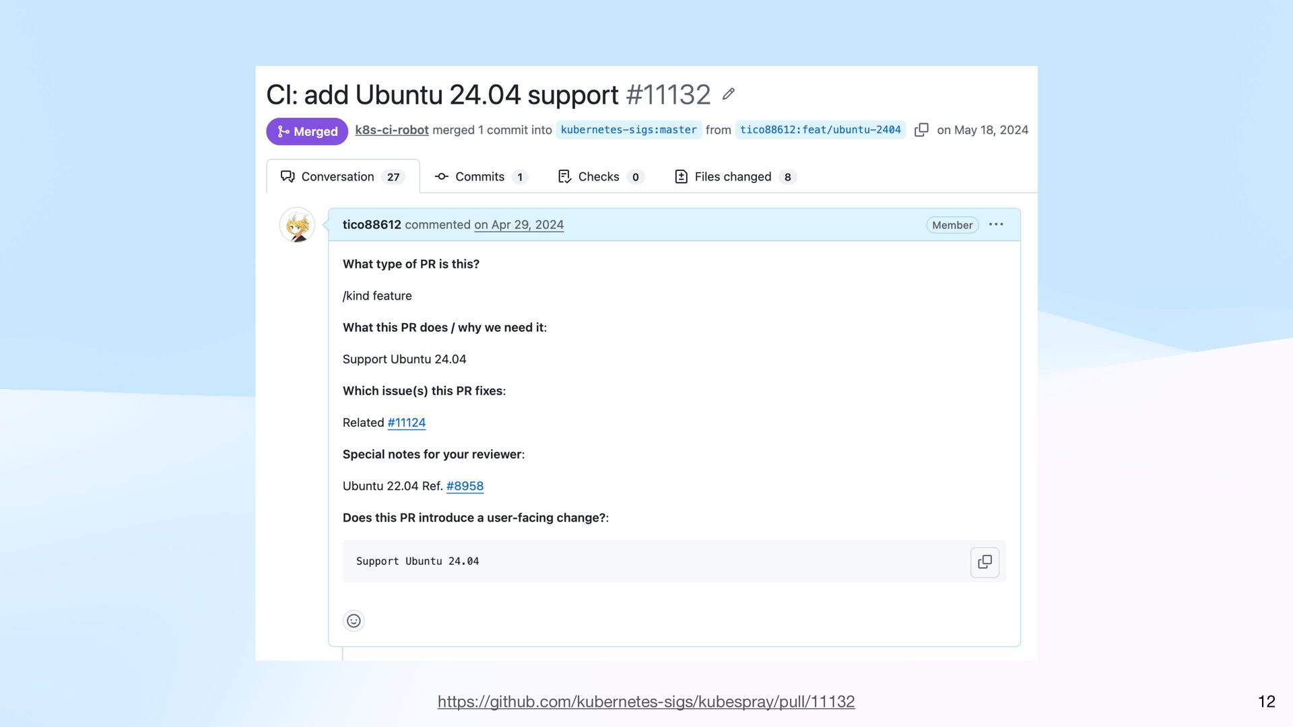Open the k8s-ci-robot profile link
This screenshot has height=727, width=1293.
click(391, 130)
